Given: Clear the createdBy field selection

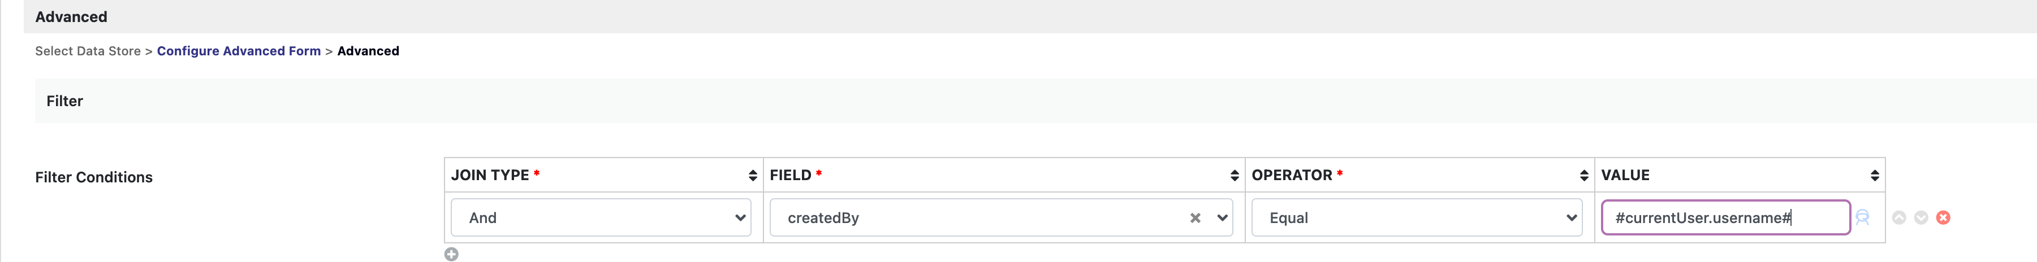Looking at the screenshot, I should pyautogui.click(x=1195, y=218).
